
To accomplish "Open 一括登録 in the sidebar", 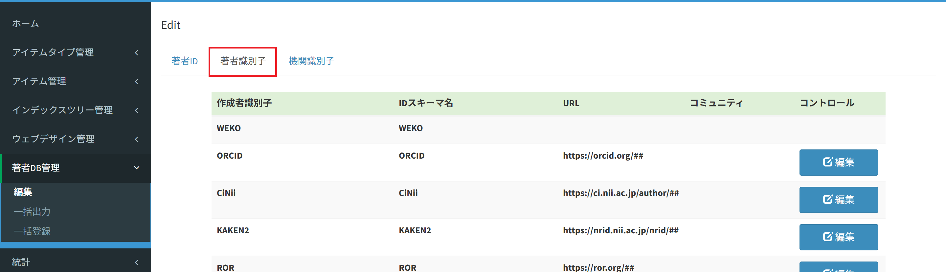I will 32,231.
